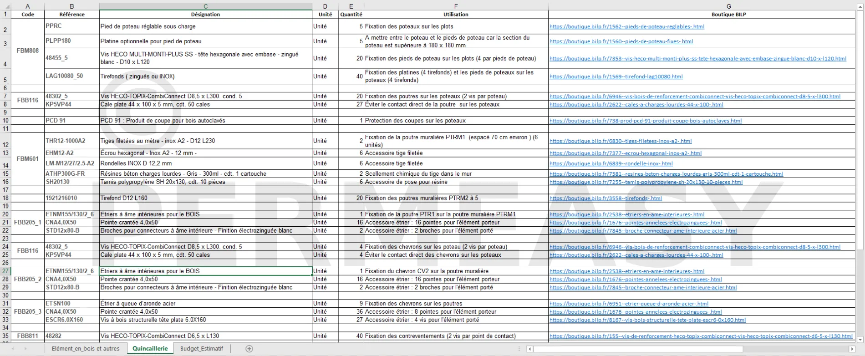Select row 1 header
The width and height of the screenshot is (865, 356).
coord(5,14)
